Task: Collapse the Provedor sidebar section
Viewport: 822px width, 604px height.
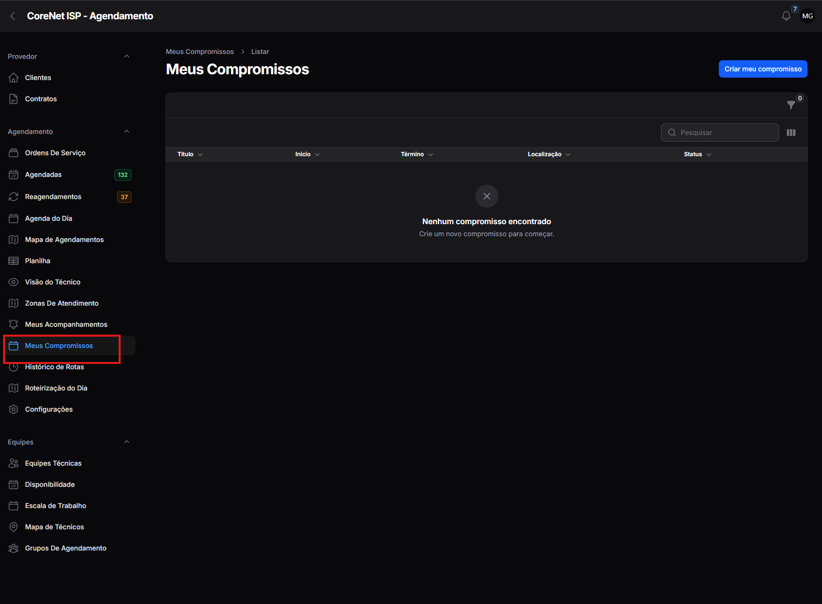Action: point(127,56)
